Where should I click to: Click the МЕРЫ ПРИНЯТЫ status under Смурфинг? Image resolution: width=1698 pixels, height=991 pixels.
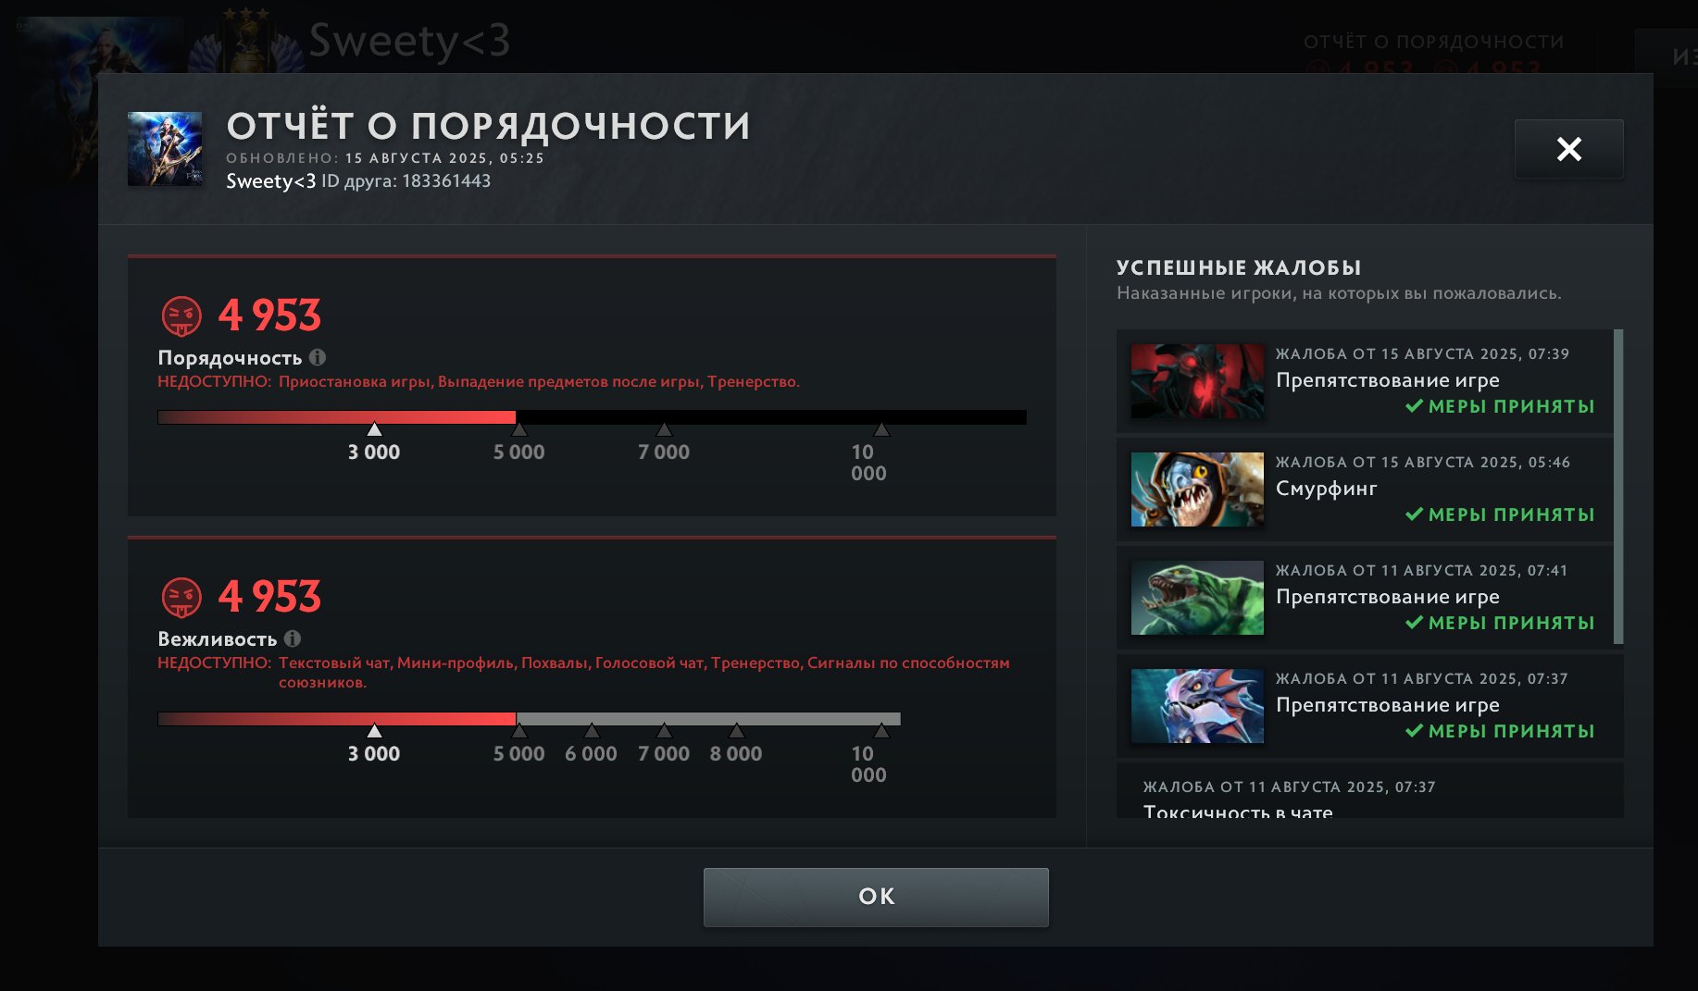tap(1500, 514)
